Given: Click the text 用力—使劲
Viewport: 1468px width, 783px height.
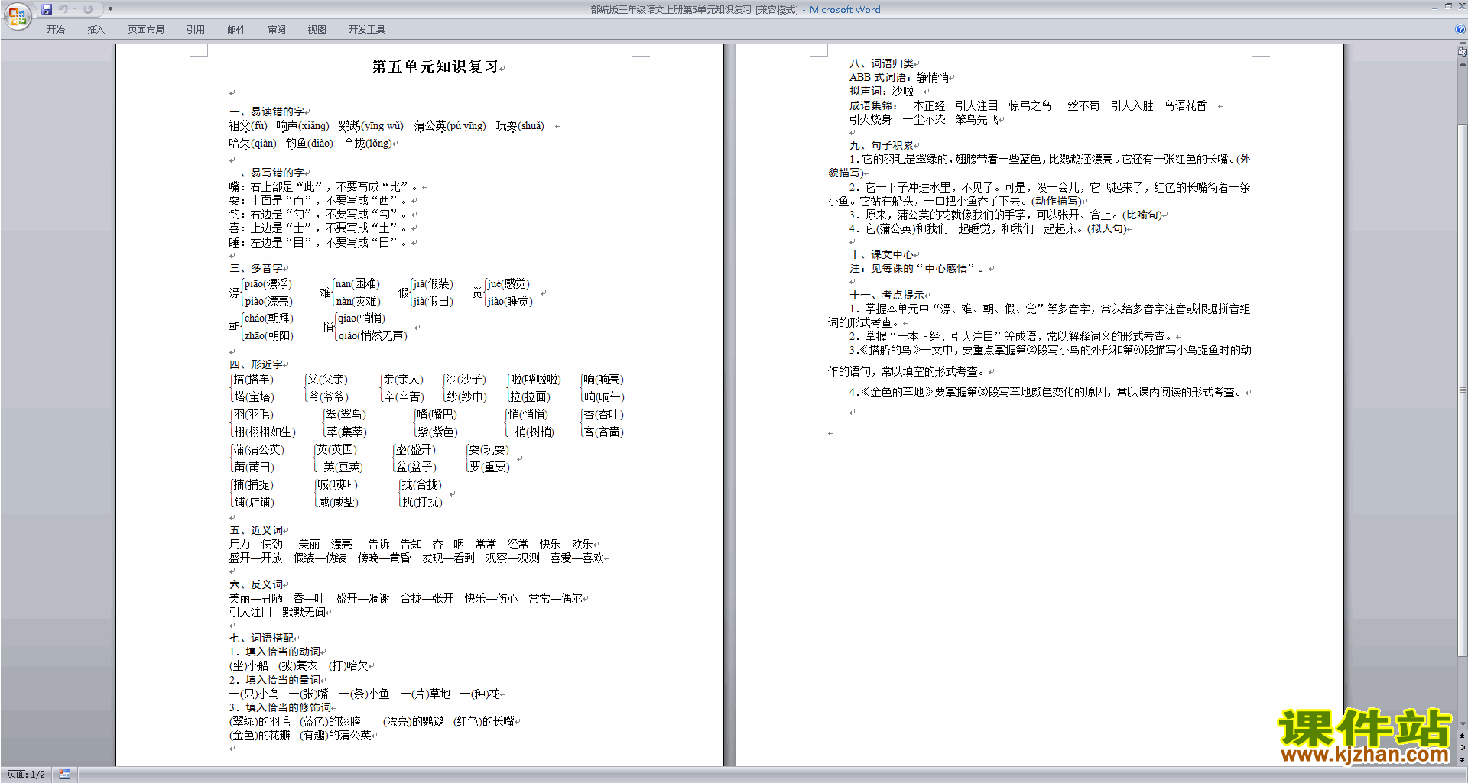Looking at the screenshot, I should (x=256, y=544).
